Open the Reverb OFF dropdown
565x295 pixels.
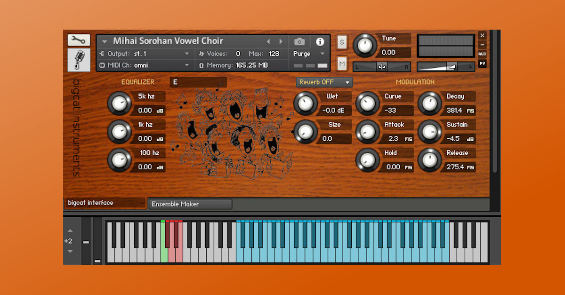(324, 82)
